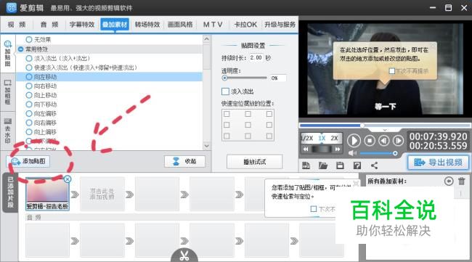The height and width of the screenshot is (262, 472).
Task: Switch to the 字幕特效 tab
Action: (x=82, y=25)
